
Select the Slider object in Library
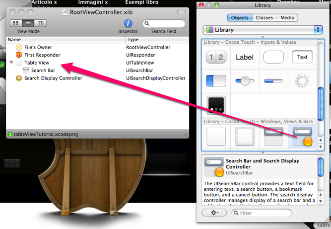(x=244, y=80)
